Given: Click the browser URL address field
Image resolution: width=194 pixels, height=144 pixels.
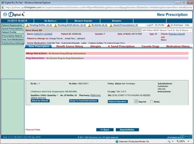Looking at the screenshot, I should (x=95, y=6).
